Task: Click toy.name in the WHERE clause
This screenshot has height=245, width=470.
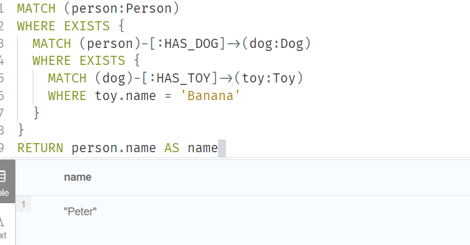Action: tap(125, 96)
